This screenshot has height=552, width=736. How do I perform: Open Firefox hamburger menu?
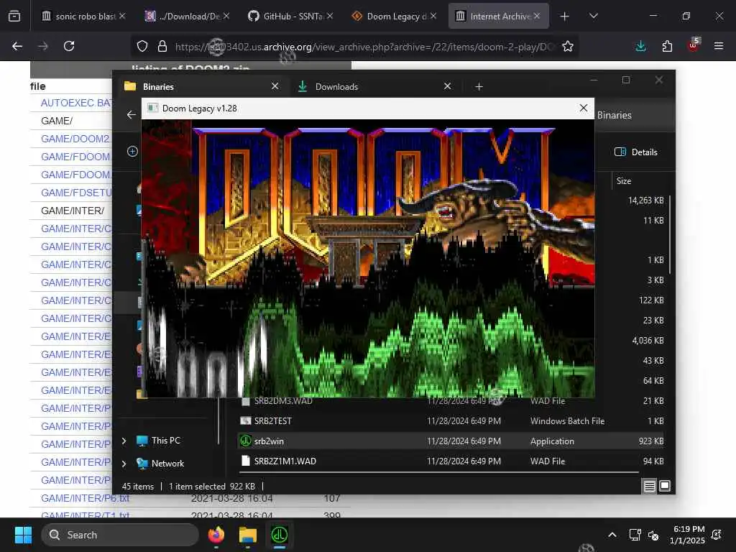pyautogui.click(x=719, y=46)
